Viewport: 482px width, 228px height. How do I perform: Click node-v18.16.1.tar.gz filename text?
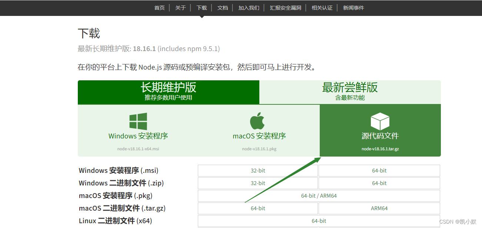[380, 149]
